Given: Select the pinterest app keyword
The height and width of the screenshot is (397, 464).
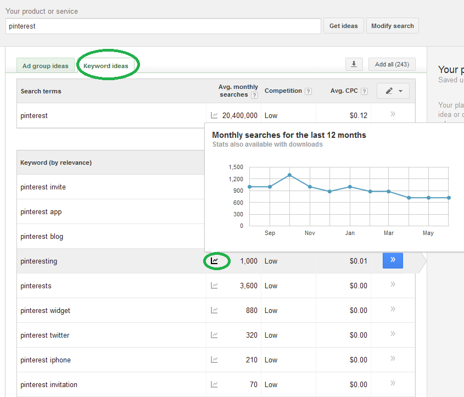Looking at the screenshot, I should (41, 212).
